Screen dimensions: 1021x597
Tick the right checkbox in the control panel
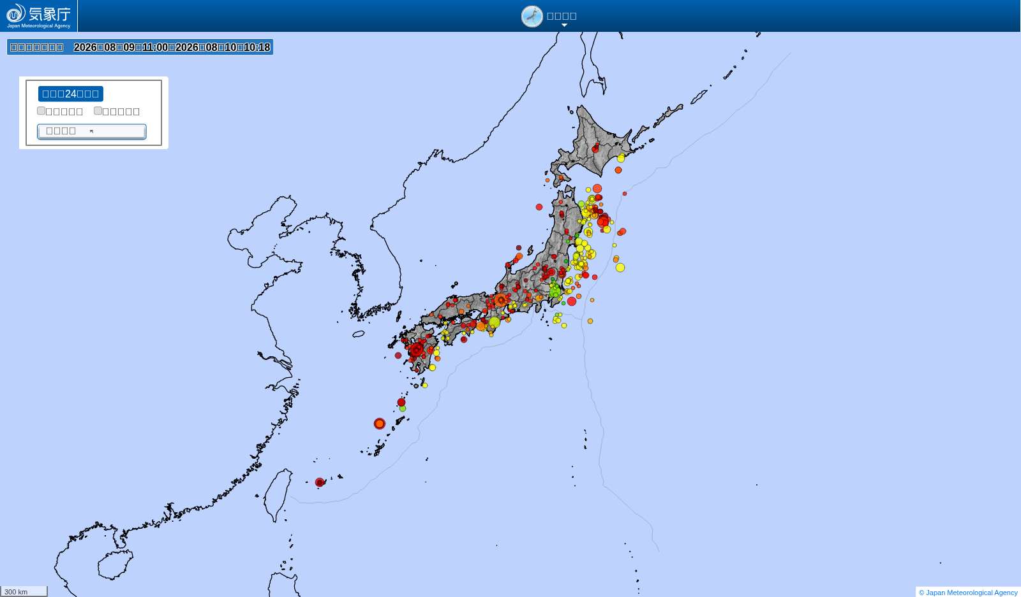98,111
